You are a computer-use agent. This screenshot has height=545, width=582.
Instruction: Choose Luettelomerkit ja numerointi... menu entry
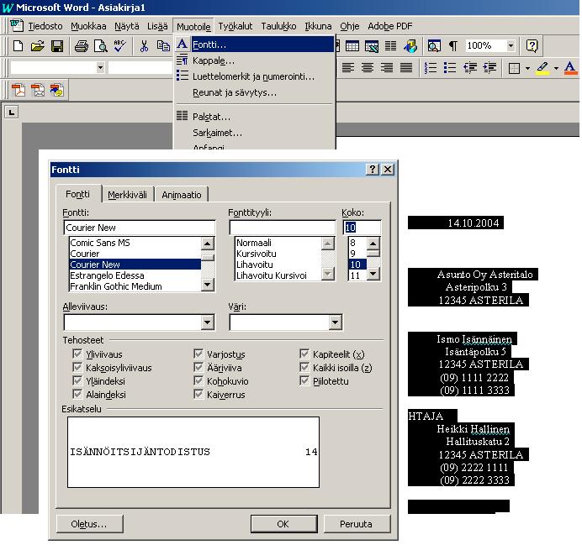point(255,76)
